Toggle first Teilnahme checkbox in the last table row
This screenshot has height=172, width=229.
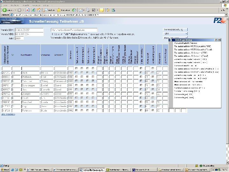[x=76, y=110]
